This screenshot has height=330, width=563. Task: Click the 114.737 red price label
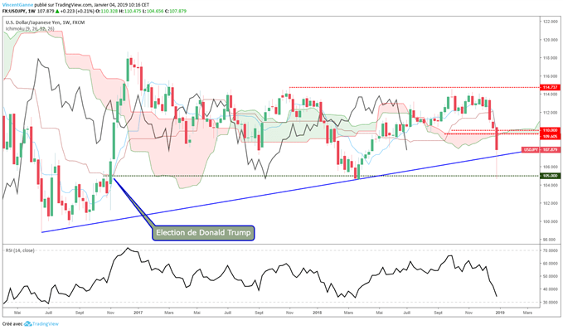[550, 87]
